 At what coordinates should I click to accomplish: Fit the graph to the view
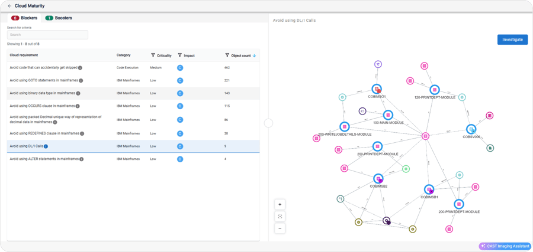click(280, 216)
